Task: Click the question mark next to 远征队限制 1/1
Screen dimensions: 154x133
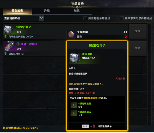Action: click(x=6, y=53)
